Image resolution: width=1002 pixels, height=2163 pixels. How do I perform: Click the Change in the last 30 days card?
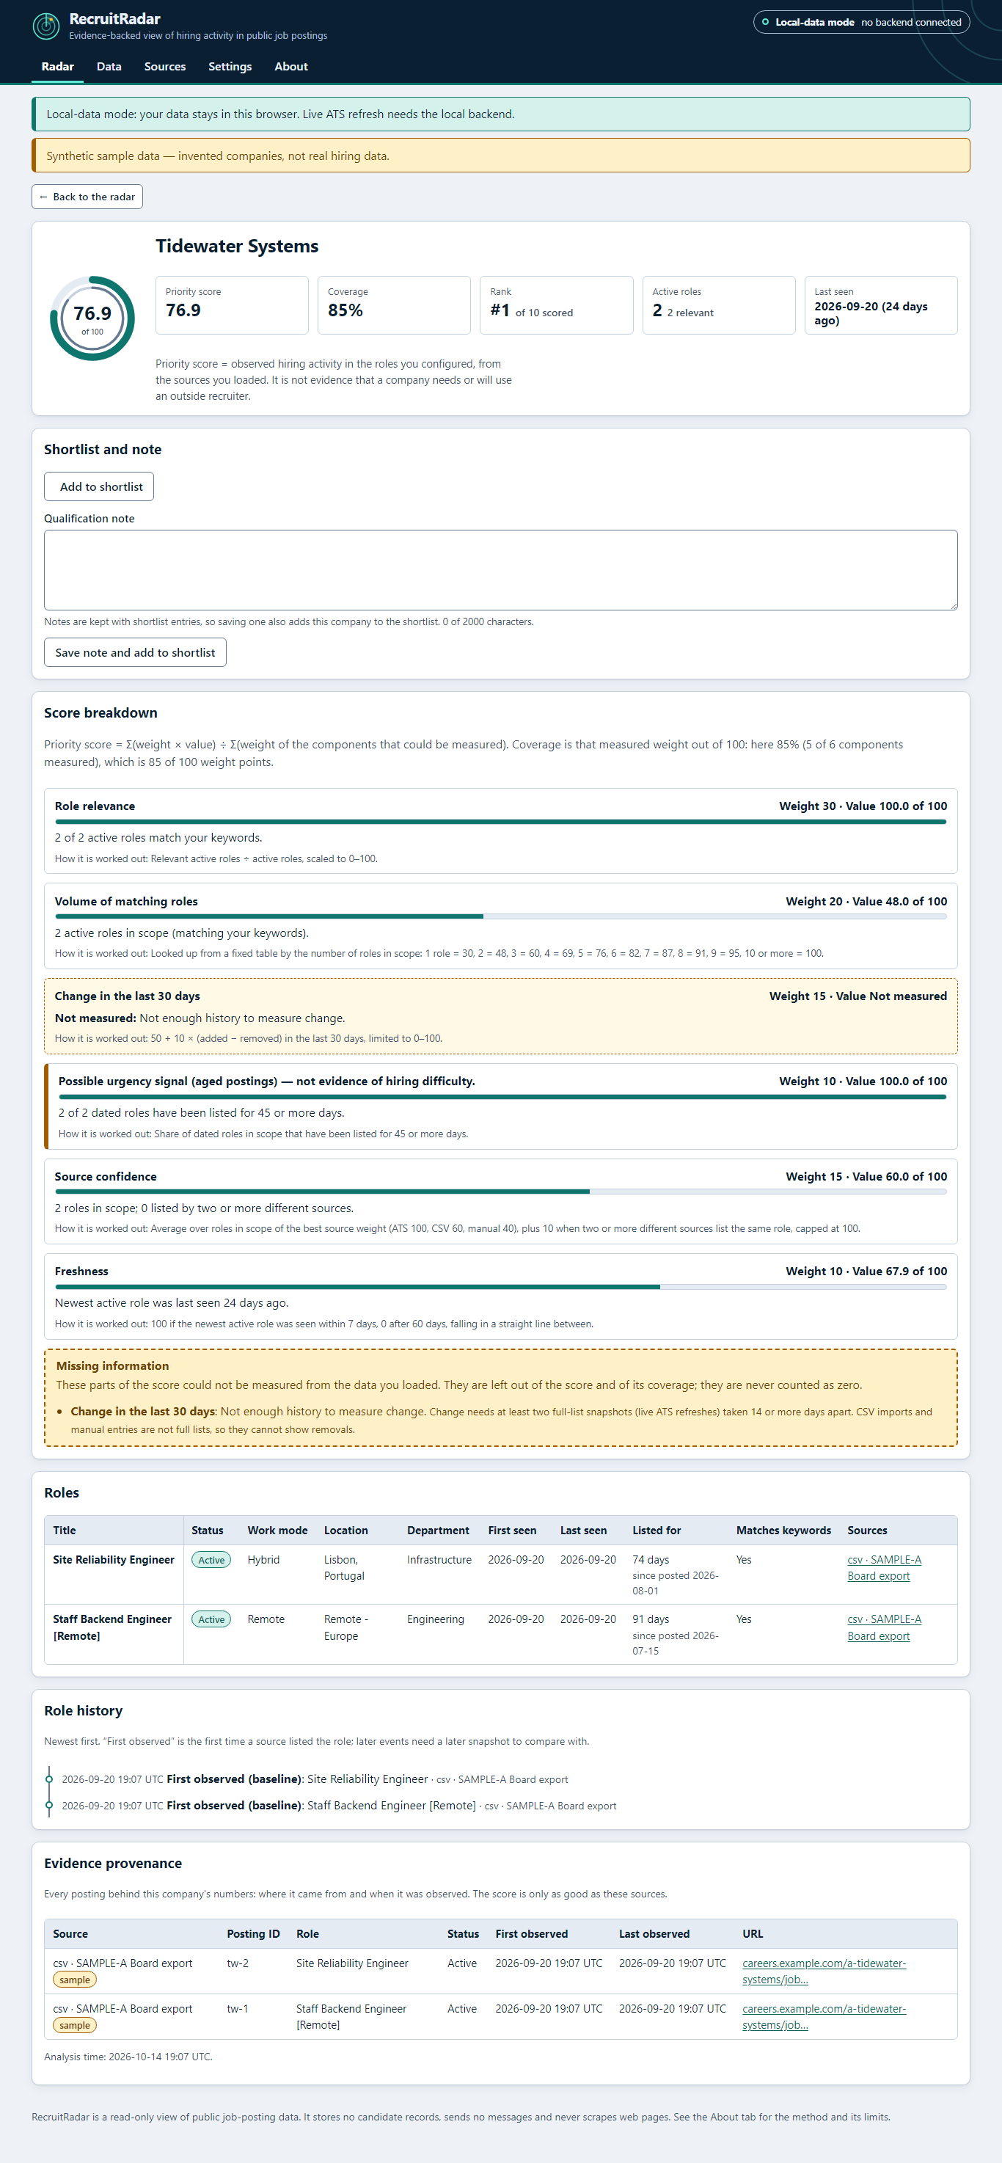tap(500, 1017)
